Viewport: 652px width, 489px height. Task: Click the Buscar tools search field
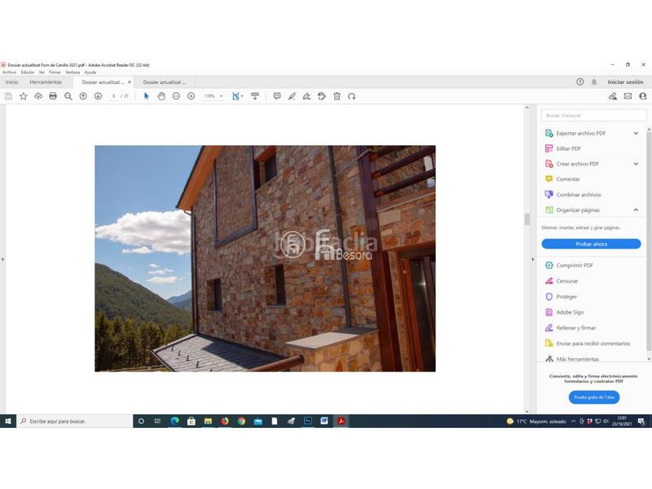click(x=593, y=116)
